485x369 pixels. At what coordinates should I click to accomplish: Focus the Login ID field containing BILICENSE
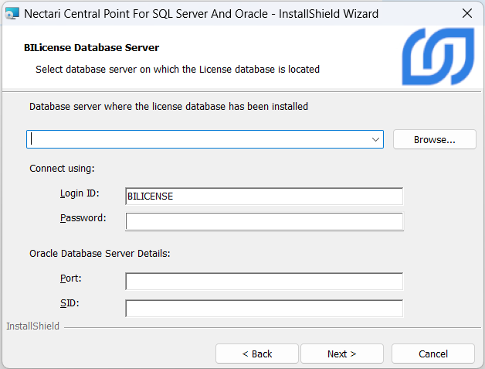click(x=263, y=196)
